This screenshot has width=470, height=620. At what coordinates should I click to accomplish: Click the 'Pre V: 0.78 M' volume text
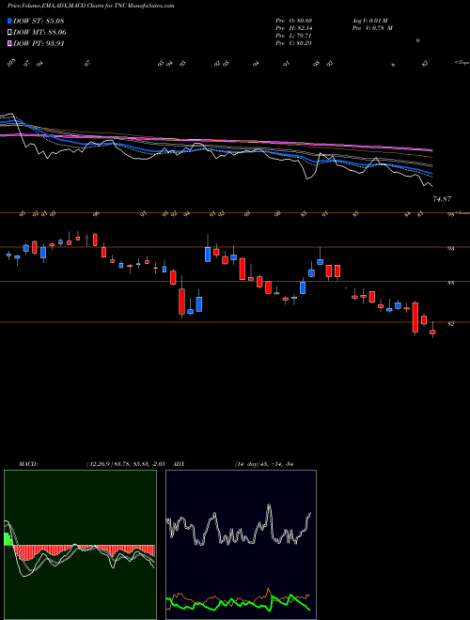tap(371, 28)
